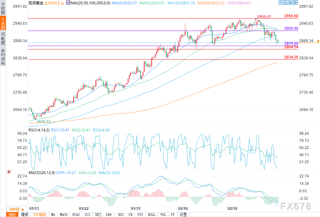Image resolution: width=320 pixels, height=217 pixels.
Task: Open the 闪电图 side tab
Action: [x=3, y=38]
